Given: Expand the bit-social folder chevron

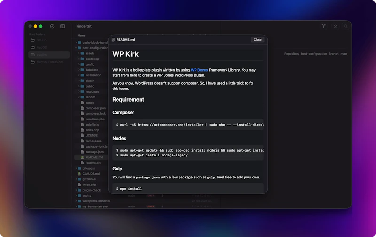Looking at the screenshot, I should point(76,168).
